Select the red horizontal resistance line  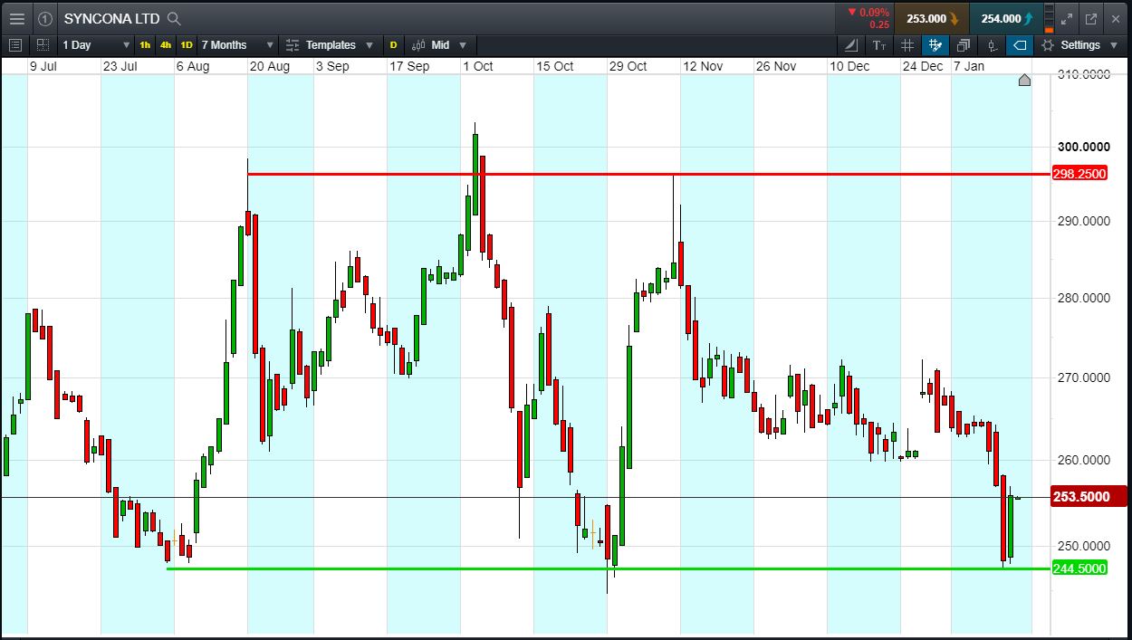click(648, 174)
